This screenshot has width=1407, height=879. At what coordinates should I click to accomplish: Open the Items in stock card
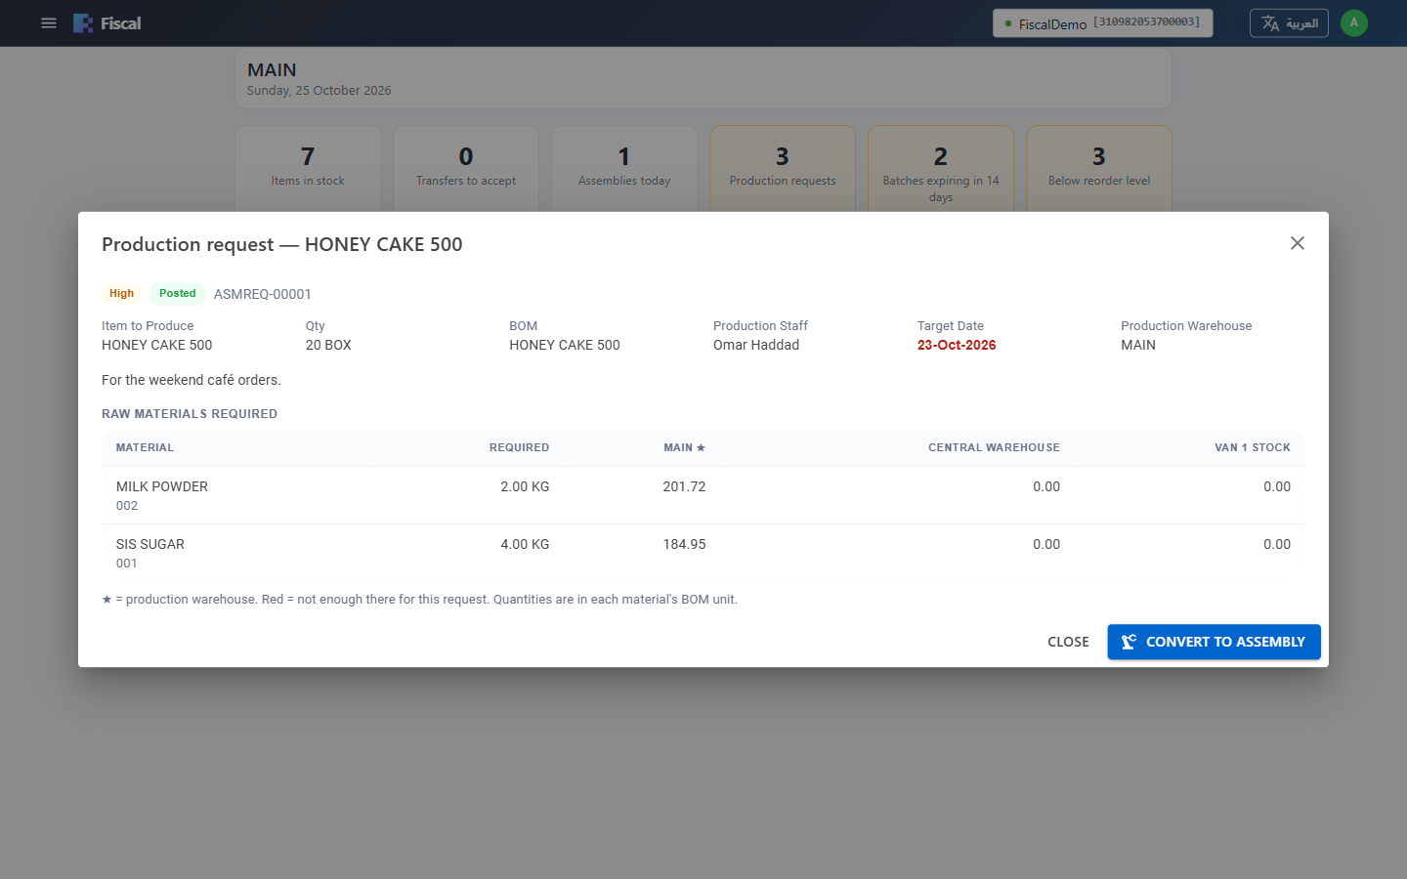pyautogui.click(x=308, y=168)
